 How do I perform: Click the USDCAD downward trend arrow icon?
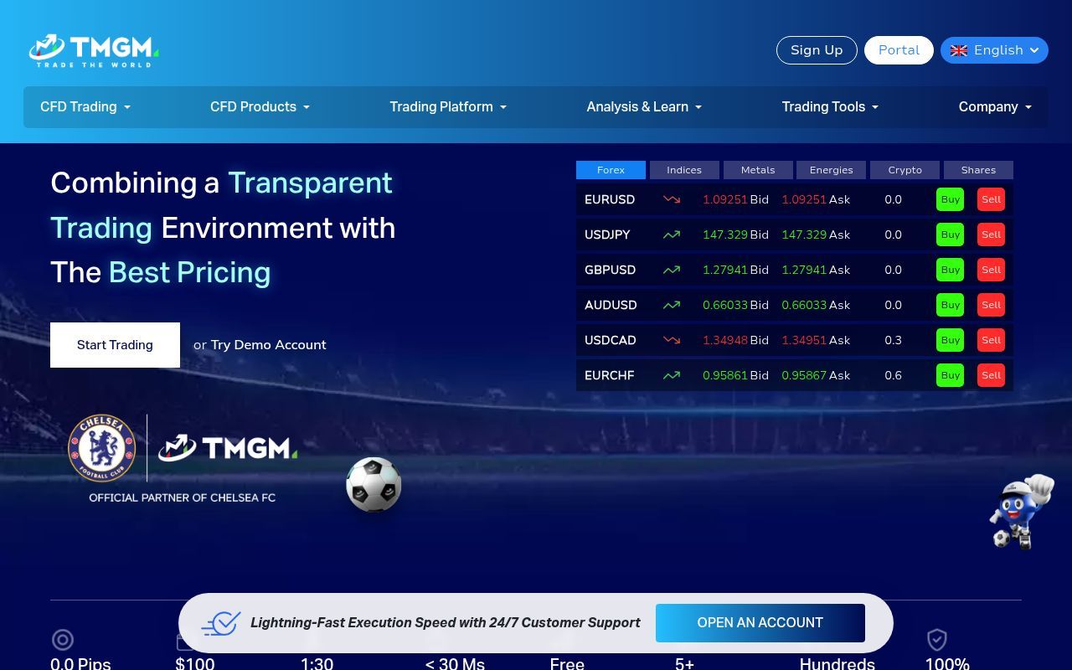(672, 340)
